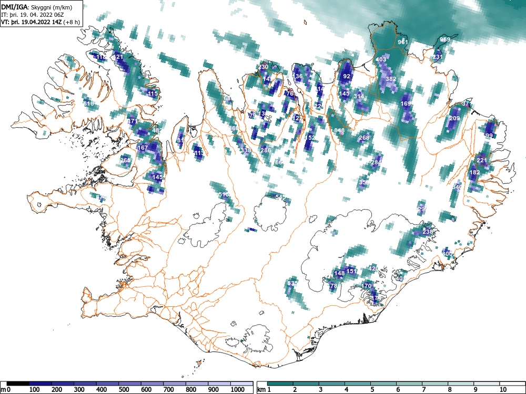The width and height of the screenshot is (526, 394).
Task: Click the black 0–100 m legend swatch
Action: click(x=18, y=383)
